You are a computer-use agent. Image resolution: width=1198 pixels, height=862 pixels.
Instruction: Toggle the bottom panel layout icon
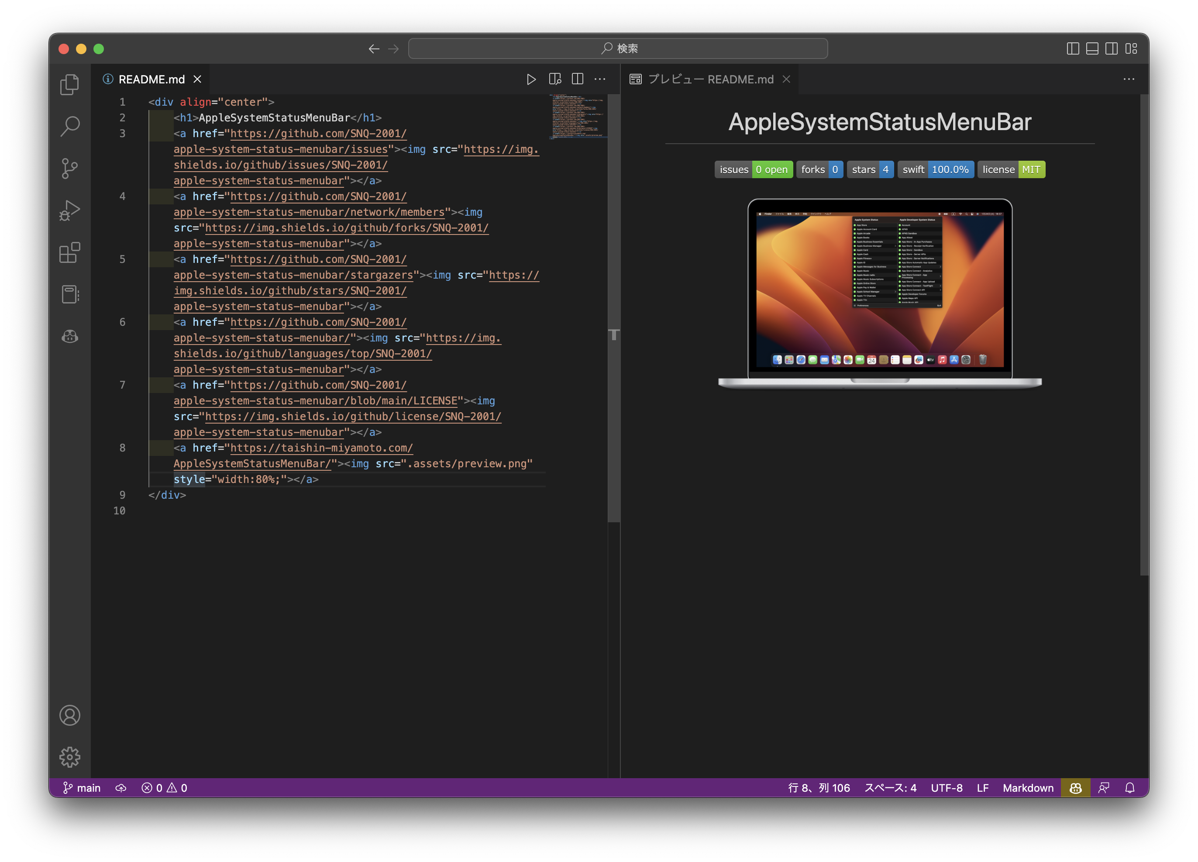1092,48
